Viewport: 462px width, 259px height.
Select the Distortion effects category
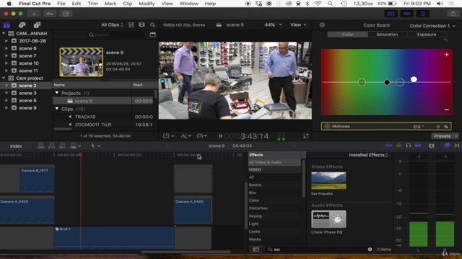pos(258,208)
